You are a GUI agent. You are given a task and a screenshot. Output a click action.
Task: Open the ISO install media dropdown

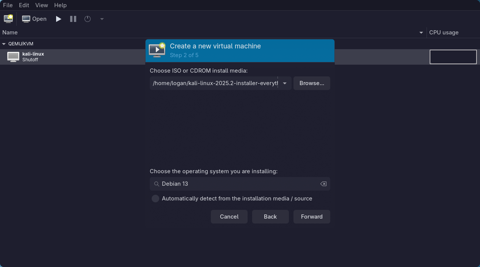click(x=284, y=83)
